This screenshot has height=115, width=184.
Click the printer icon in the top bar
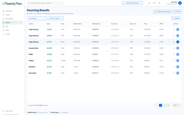pos(159,3)
